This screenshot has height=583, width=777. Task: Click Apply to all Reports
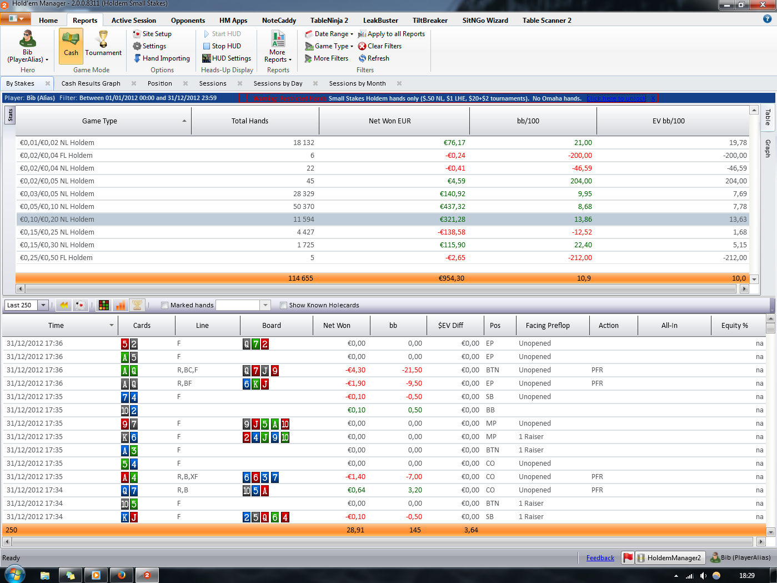tap(392, 34)
